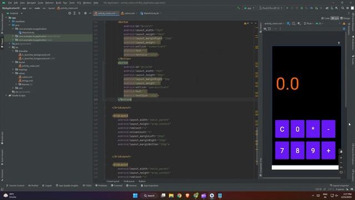
Task: Click the C button in calculator preview
Action: coord(282,129)
